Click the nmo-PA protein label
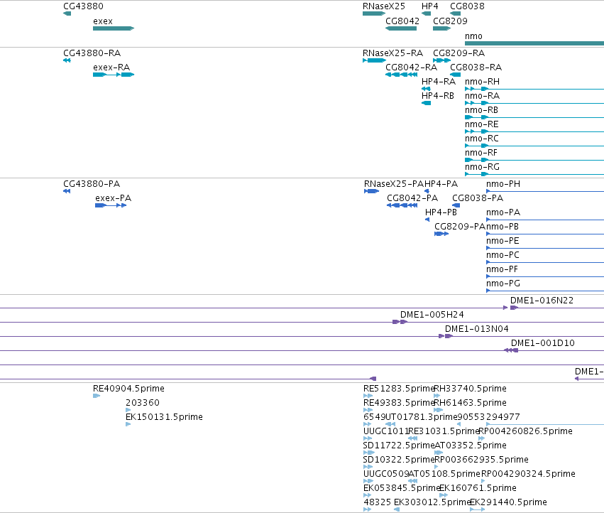Image resolution: width=604 pixels, height=513 pixels. pos(503,212)
